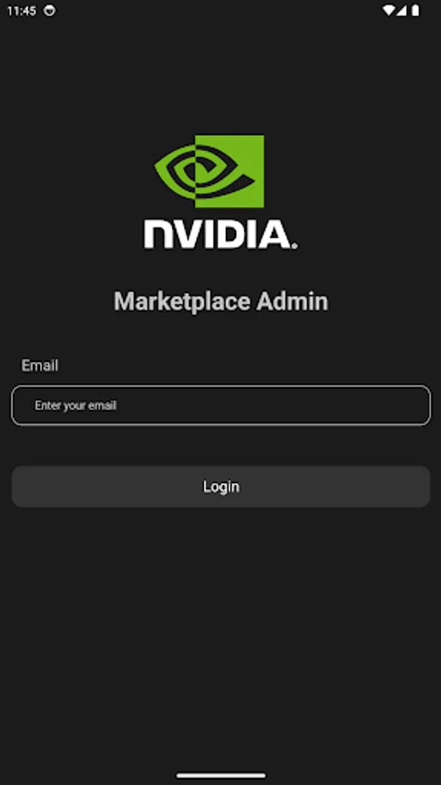Tap the word Admin in the heading
Image resolution: width=441 pixels, height=785 pixels.
tap(292, 301)
